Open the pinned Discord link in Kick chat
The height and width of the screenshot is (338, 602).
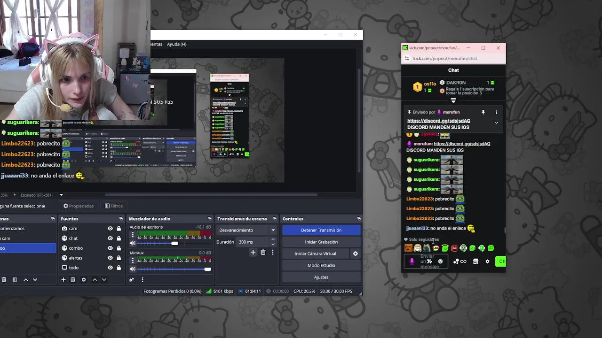pos(439,121)
